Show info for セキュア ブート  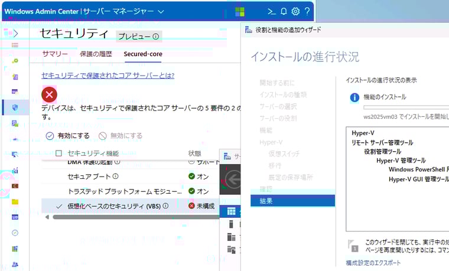[115, 177]
